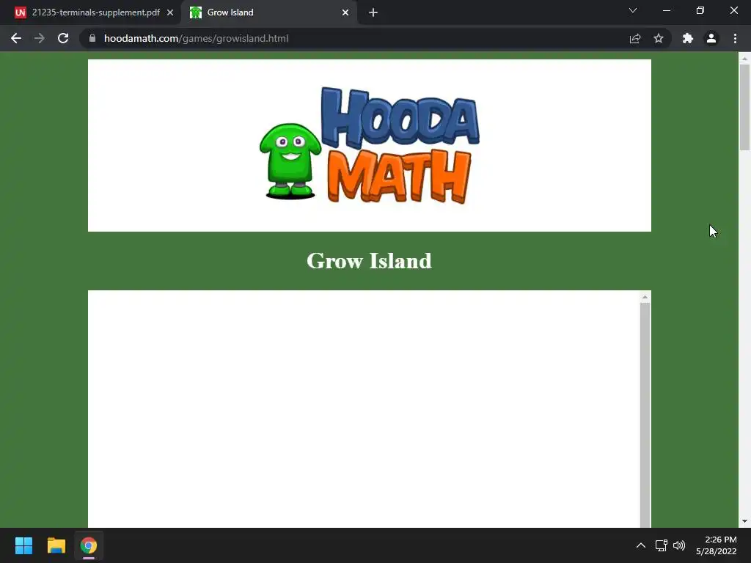
Task: Click the page scrollbar up arrow
Action: 744,59
